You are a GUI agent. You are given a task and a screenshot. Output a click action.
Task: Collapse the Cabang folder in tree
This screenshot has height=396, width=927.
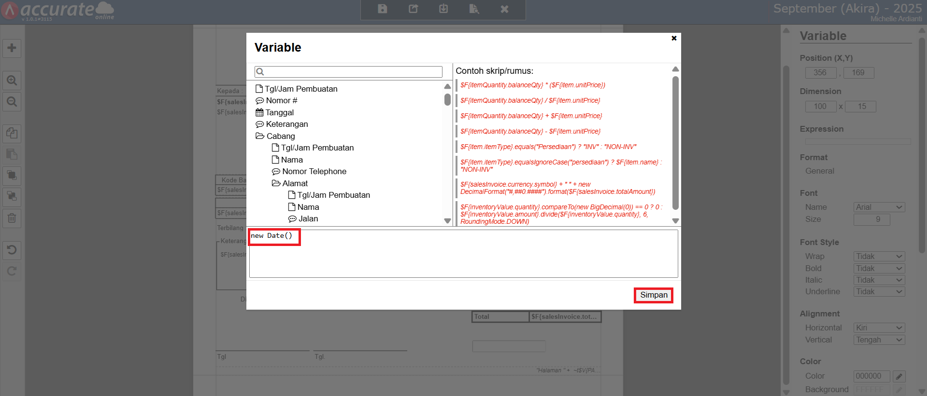[260, 136]
